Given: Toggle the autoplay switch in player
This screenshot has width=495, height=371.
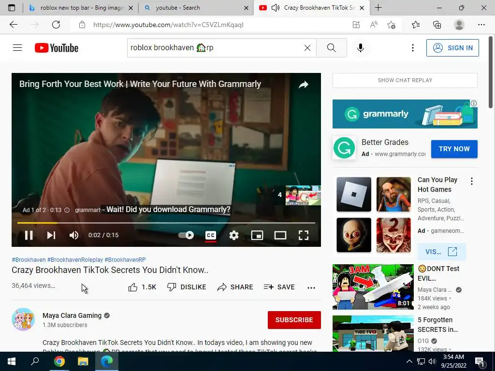Looking at the screenshot, I should (x=186, y=235).
